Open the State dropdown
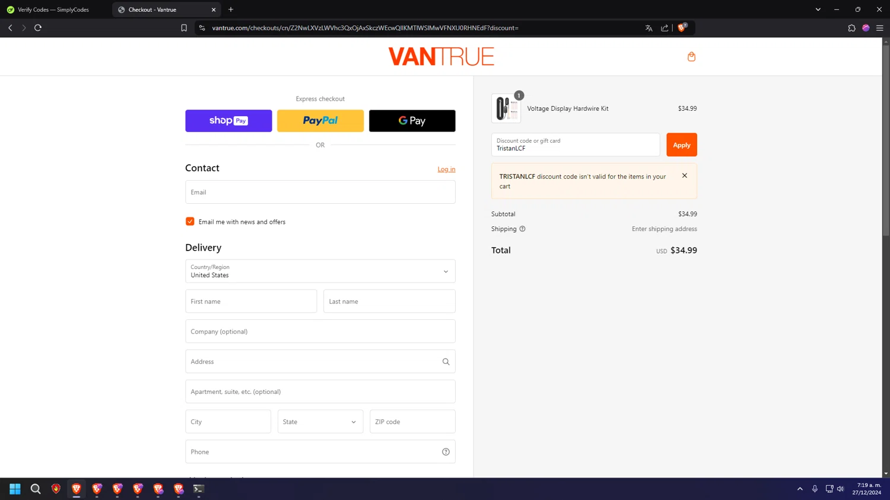 point(320,422)
